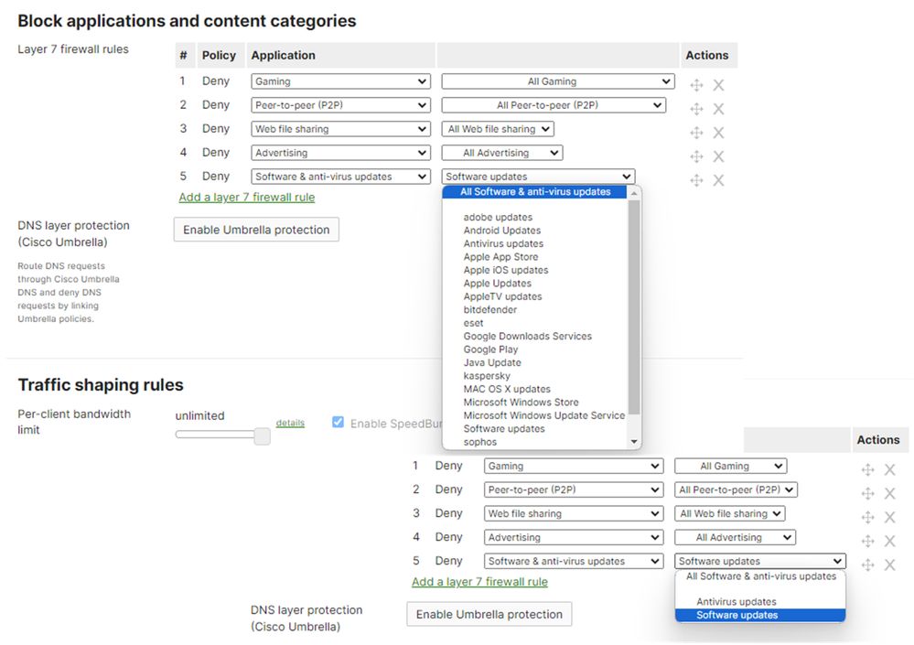Viewport: 914px width, 645px height.
Task: Click move icon for upper rule 4 Advertising
Action: coord(696,156)
